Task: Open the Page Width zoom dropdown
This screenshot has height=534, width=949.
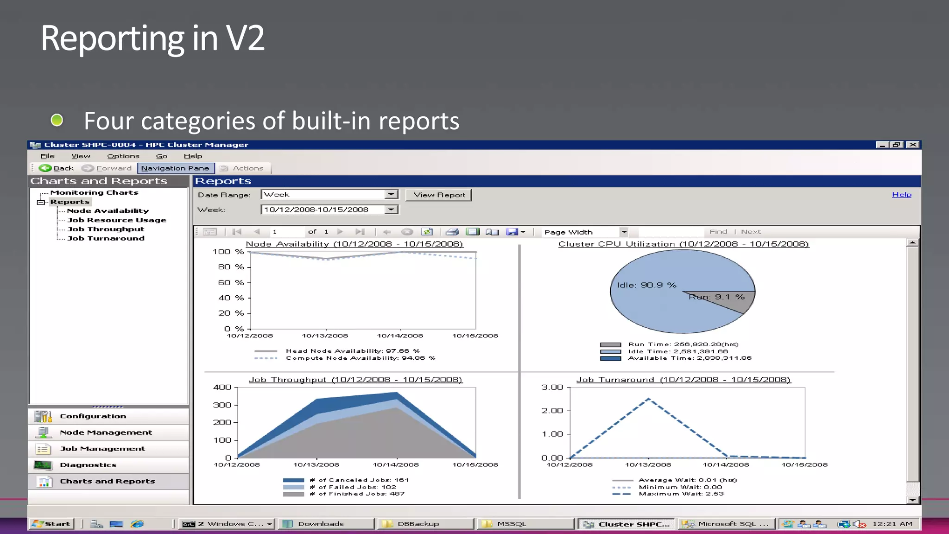Action: (x=624, y=232)
